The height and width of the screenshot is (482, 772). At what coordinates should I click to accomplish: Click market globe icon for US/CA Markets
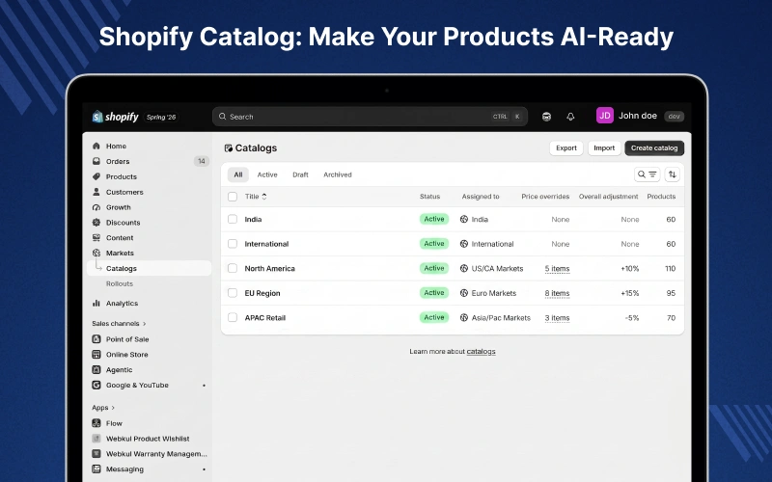464,269
